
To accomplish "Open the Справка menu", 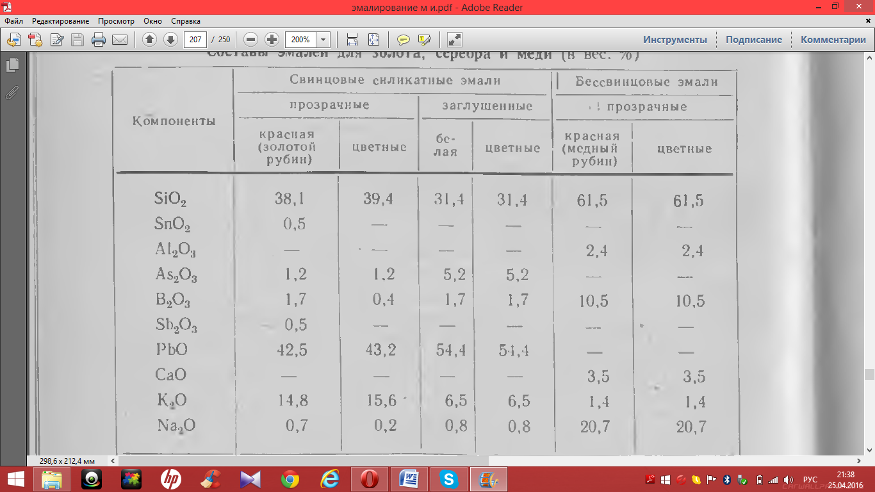I will 186,21.
